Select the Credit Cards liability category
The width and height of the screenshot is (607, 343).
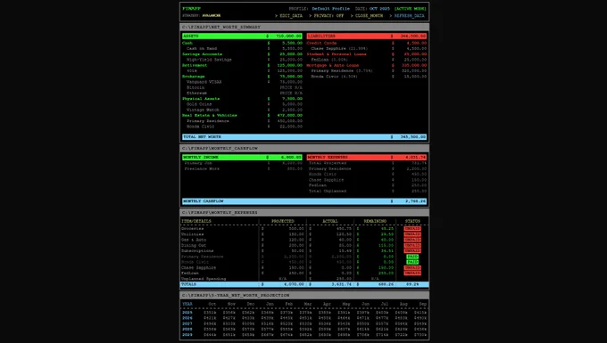(x=367, y=43)
